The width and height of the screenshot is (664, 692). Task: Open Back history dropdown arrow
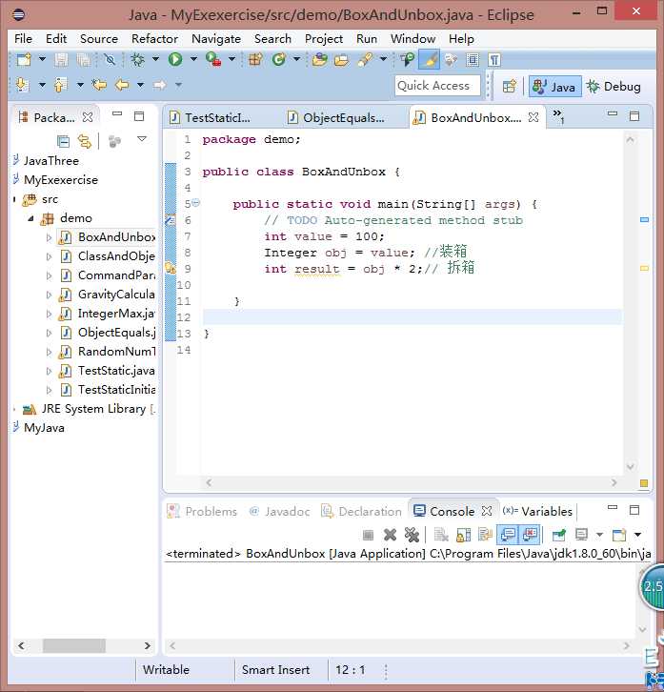point(140,84)
